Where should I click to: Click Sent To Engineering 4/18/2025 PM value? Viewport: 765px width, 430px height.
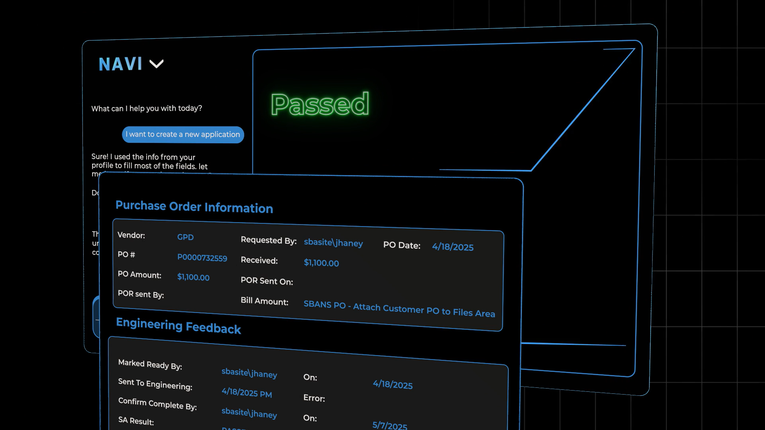(247, 393)
